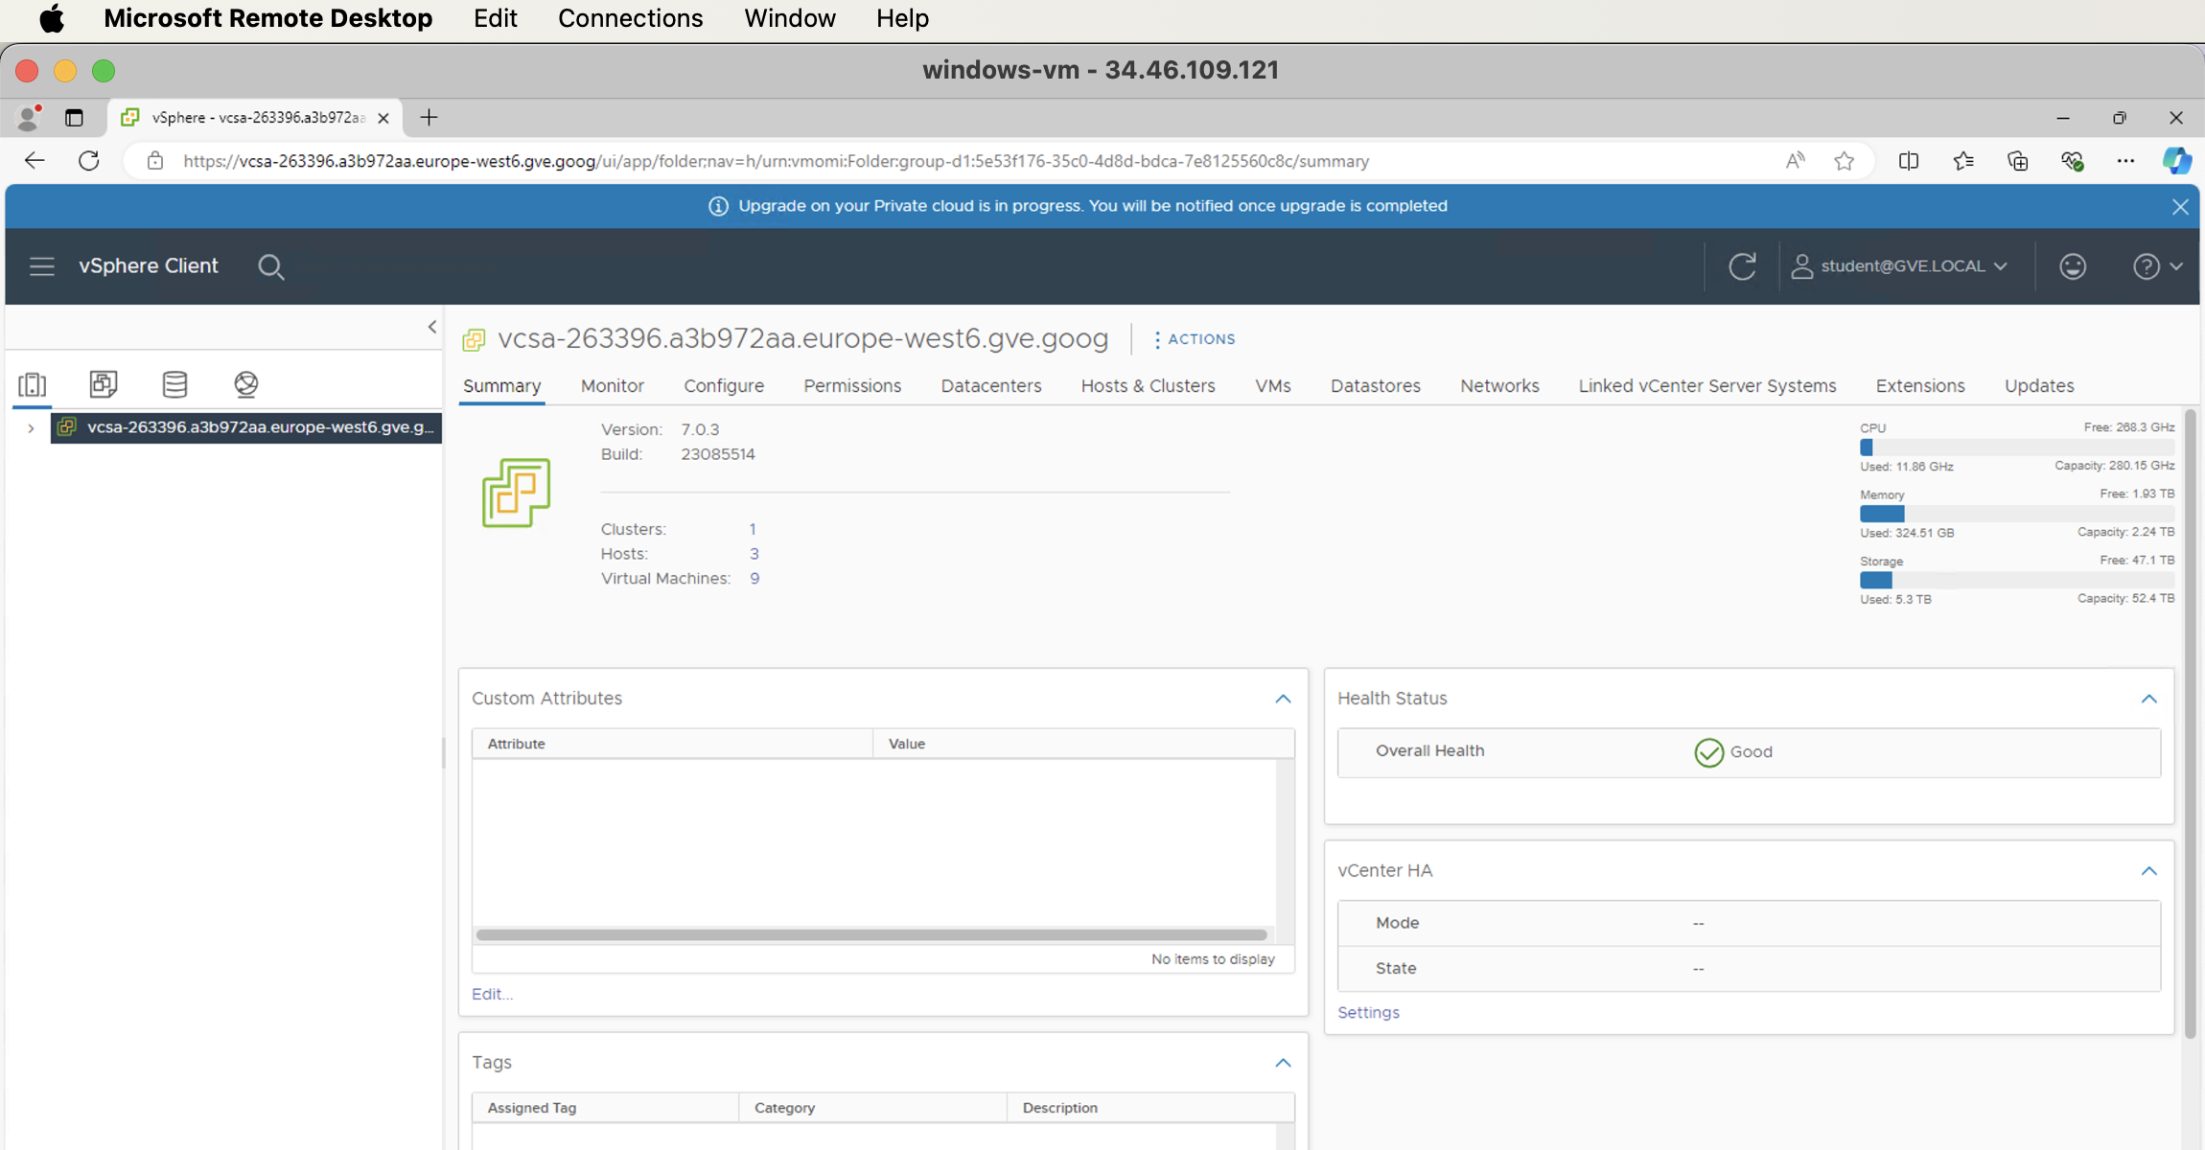Viewport: 2205px width, 1150px height.
Task: Switch to the Summary tab
Action: tap(501, 386)
